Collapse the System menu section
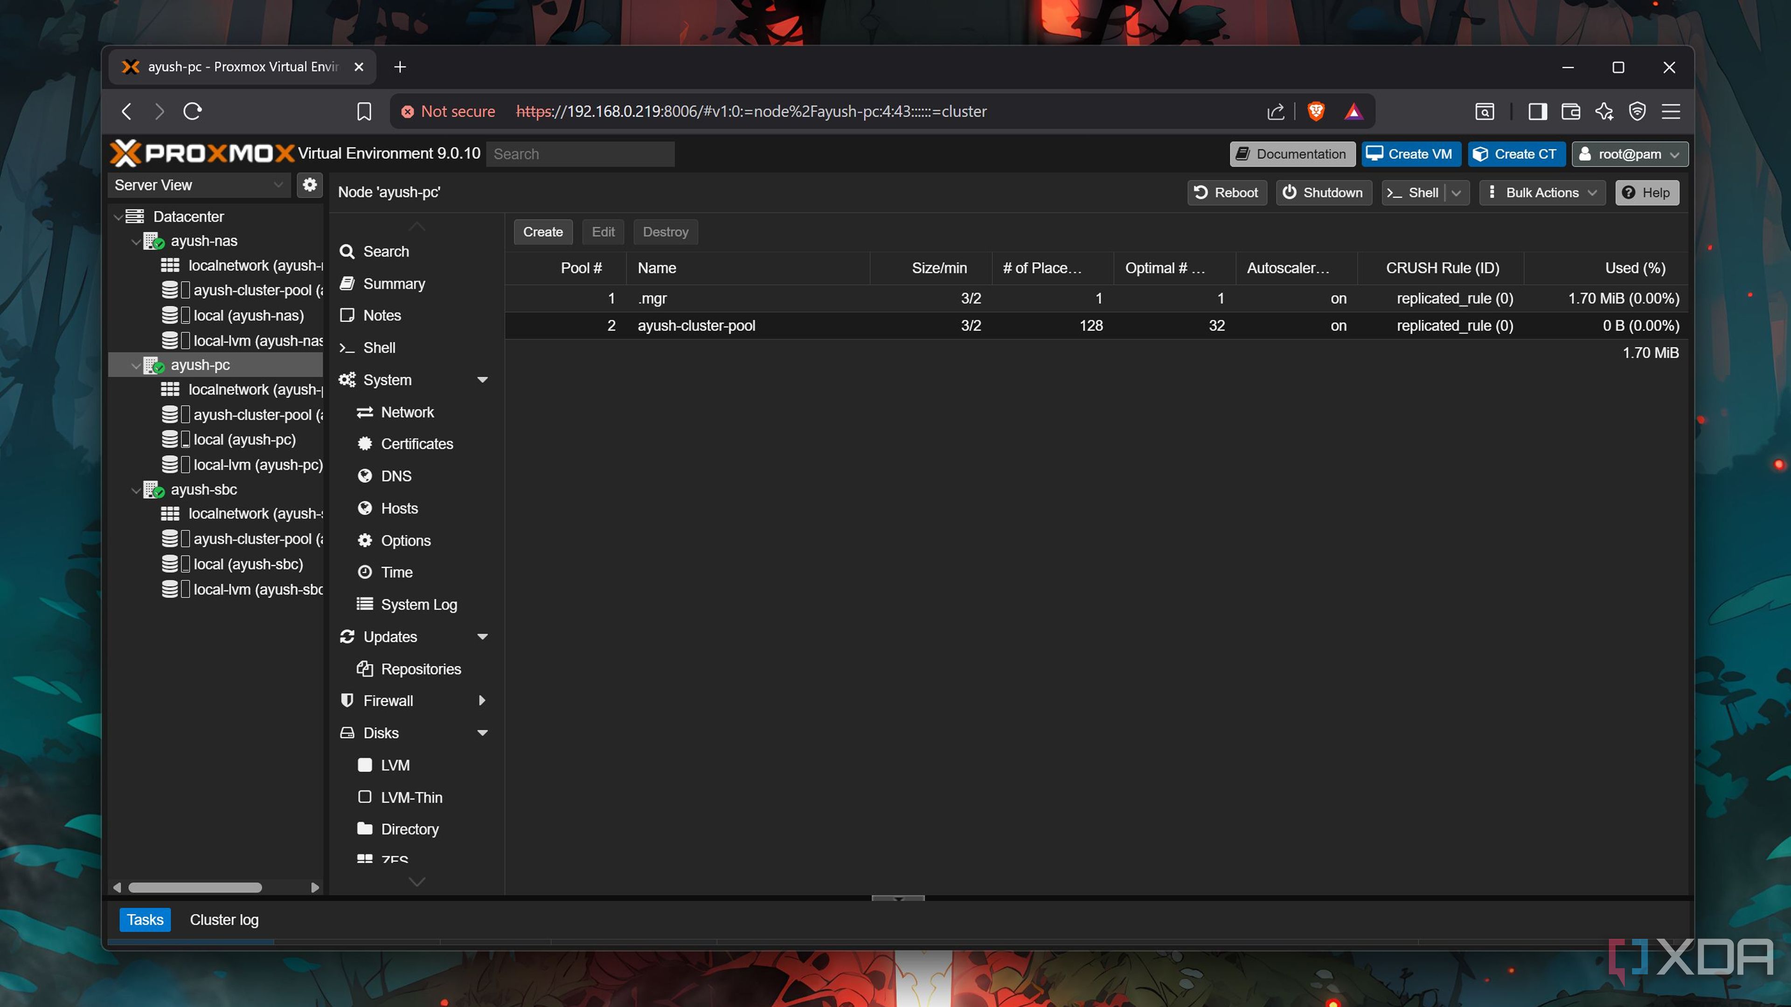 [483, 380]
